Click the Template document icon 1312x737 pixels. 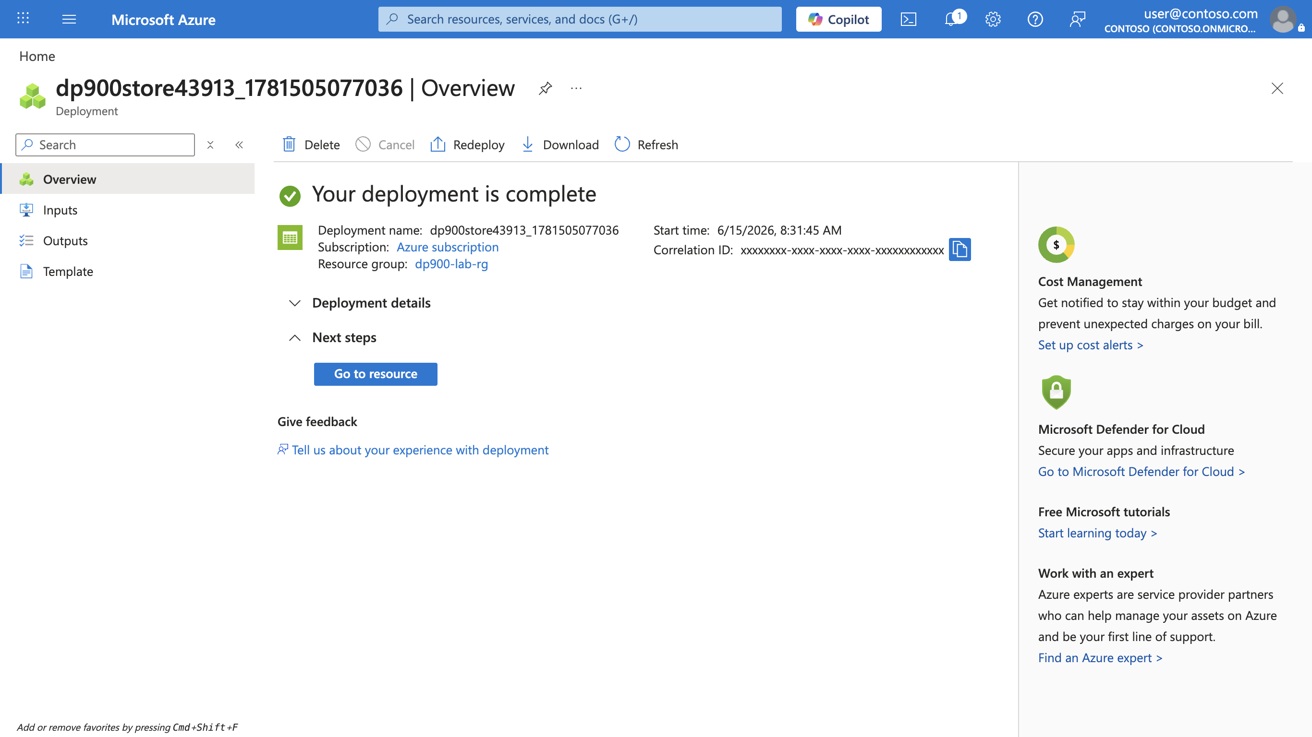(26, 271)
